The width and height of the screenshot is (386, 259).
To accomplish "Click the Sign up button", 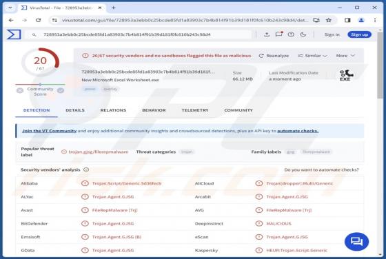I will click(x=359, y=34).
